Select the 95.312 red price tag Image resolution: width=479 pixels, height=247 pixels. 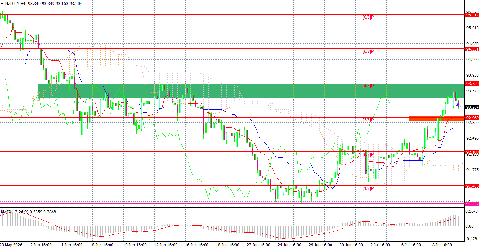pos(472,15)
